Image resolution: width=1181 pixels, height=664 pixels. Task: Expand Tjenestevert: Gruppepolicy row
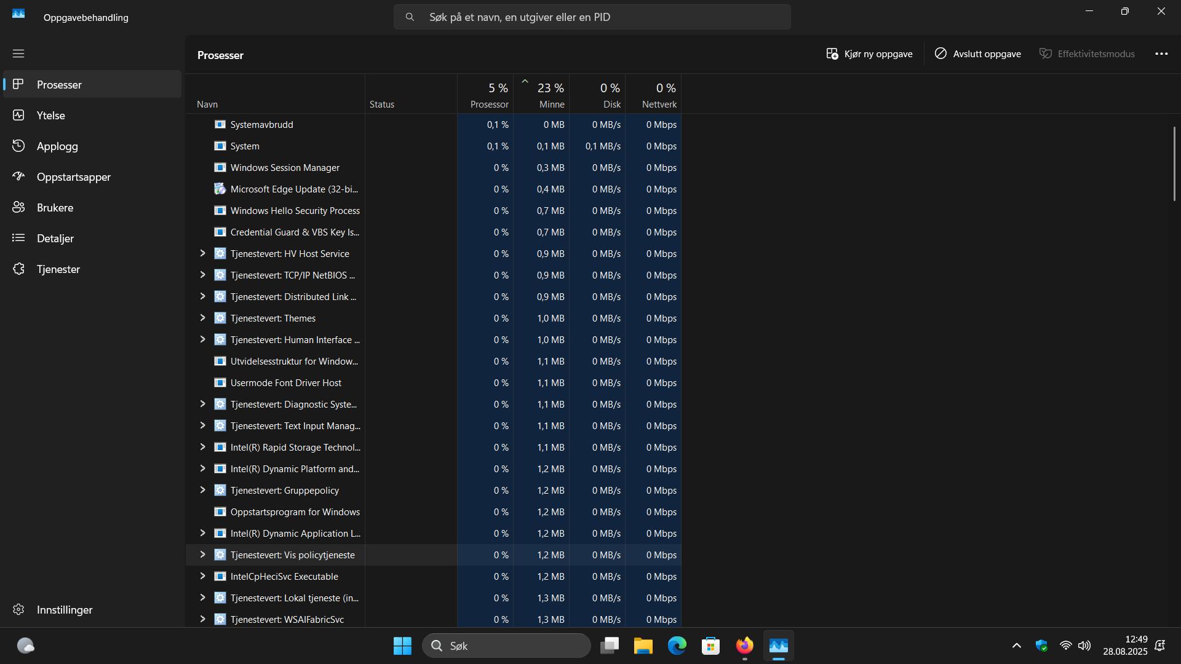pos(202,490)
